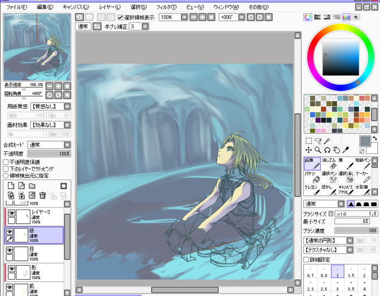Viewport: 380px width, 296px height.
Task: Open the 合成モード blend mode dropdown
Action: click(x=67, y=145)
